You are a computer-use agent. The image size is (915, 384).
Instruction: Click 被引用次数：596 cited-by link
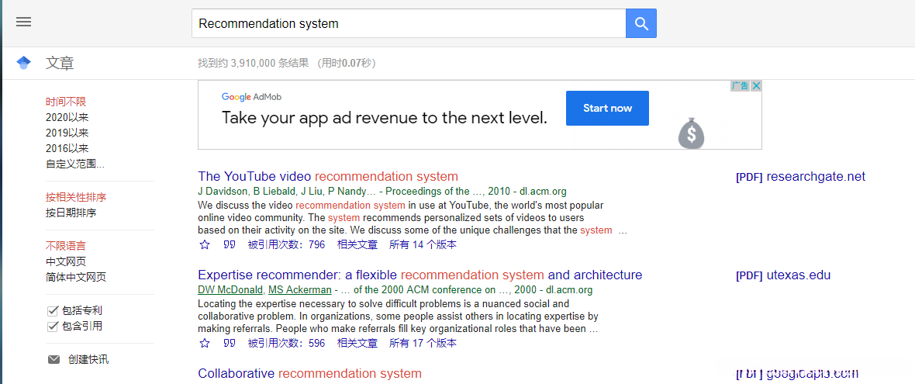coord(287,343)
